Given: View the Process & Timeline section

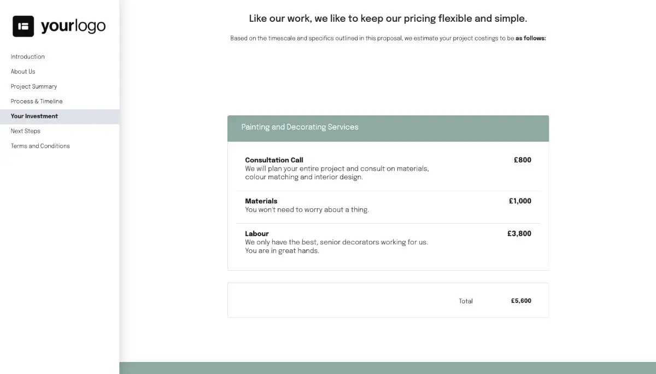Looking at the screenshot, I should (37, 101).
